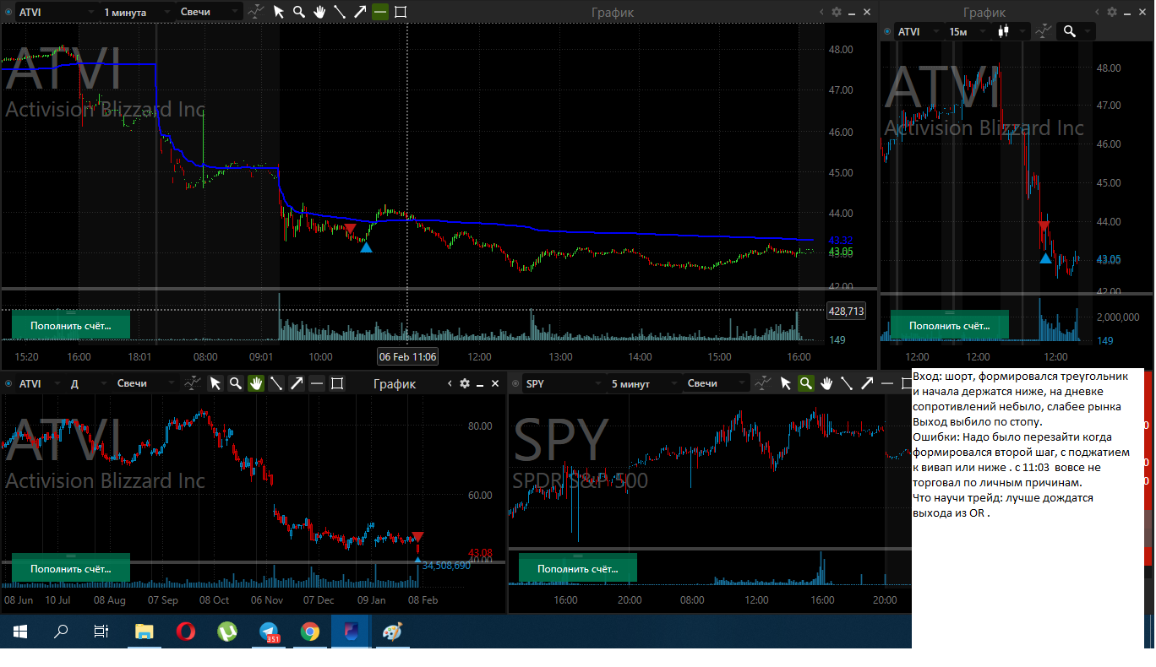Activate zoom tool in ATVI daily chart
This screenshot has width=1156, height=667.
[x=236, y=383]
